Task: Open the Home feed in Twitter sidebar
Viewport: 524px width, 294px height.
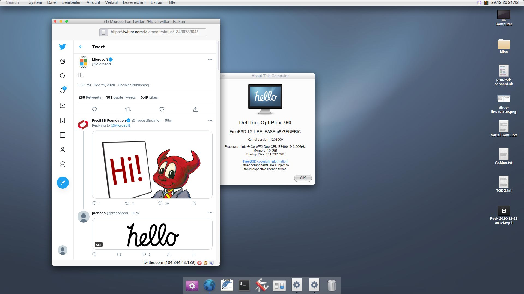Action: 62,61
